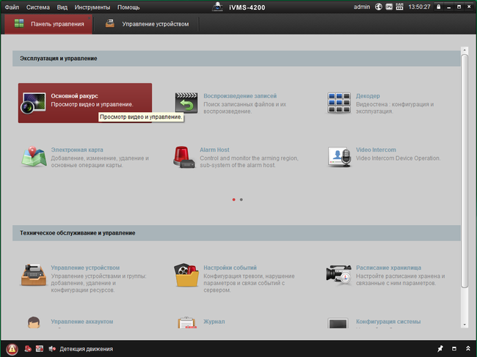Open the Управление аккаунтом user icon
477x357 pixels.
tap(34, 323)
